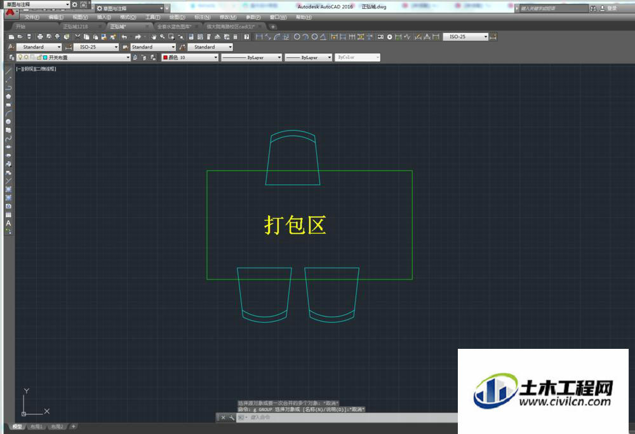
Task: Open Layer Properties Manager icon
Action: coord(11,58)
